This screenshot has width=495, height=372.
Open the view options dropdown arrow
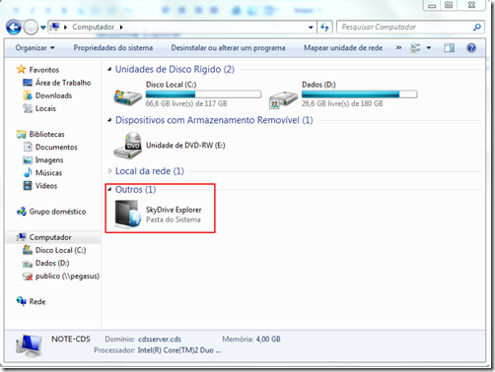(x=429, y=48)
